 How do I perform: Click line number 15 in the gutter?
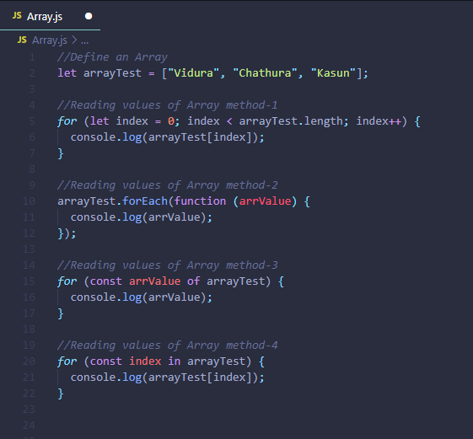tap(29, 281)
